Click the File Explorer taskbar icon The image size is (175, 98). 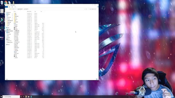coord(26,97)
